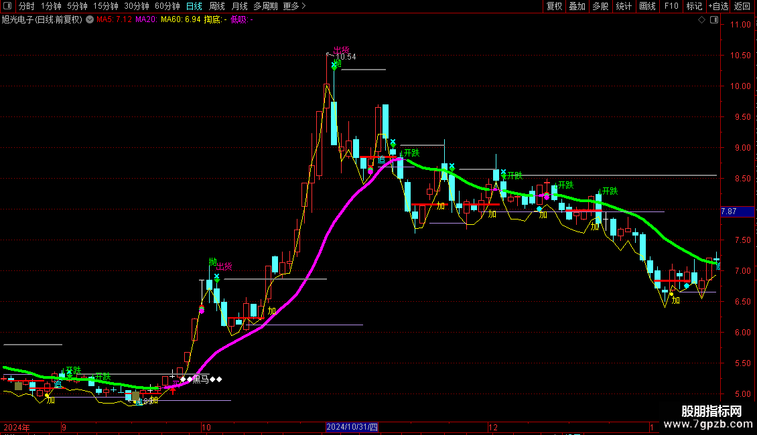Open the 多股 multi-stock view

pyautogui.click(x=600, y=6)
